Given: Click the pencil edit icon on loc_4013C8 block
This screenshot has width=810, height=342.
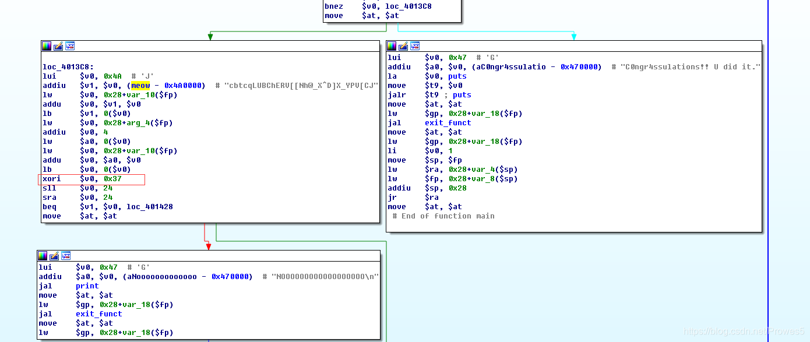Looking at the screenshot, I should [x=58, y=46].
